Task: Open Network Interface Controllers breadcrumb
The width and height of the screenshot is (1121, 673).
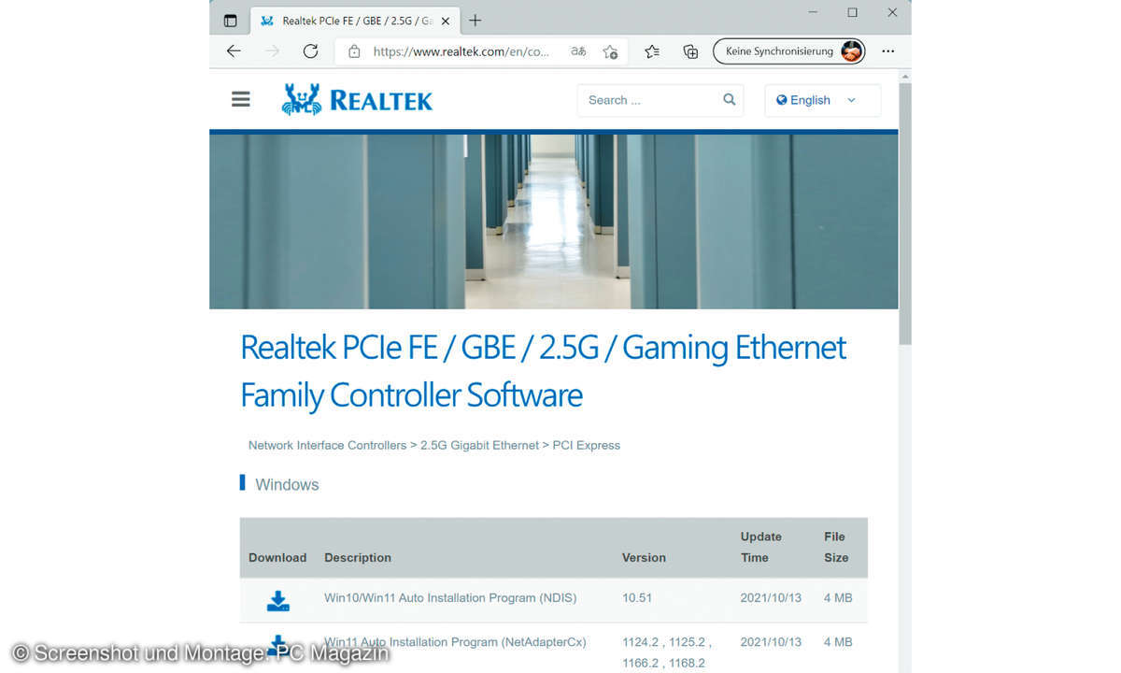Action: pyautogui.click(x=327, y=445)
